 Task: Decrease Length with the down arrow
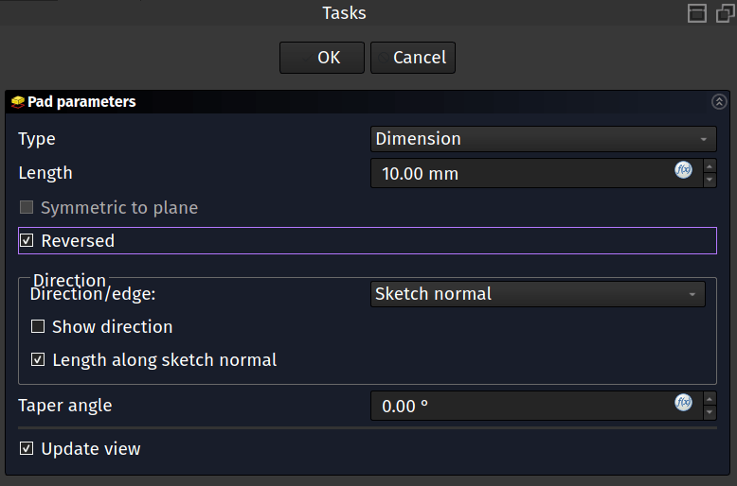pyautogui.click(x=710, y=180)
